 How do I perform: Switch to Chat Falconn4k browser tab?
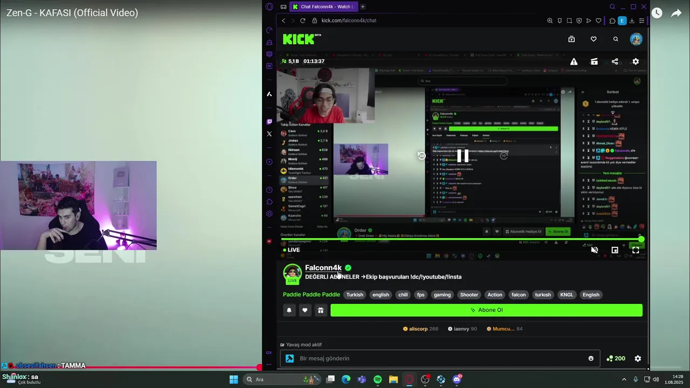click(323, 6)
